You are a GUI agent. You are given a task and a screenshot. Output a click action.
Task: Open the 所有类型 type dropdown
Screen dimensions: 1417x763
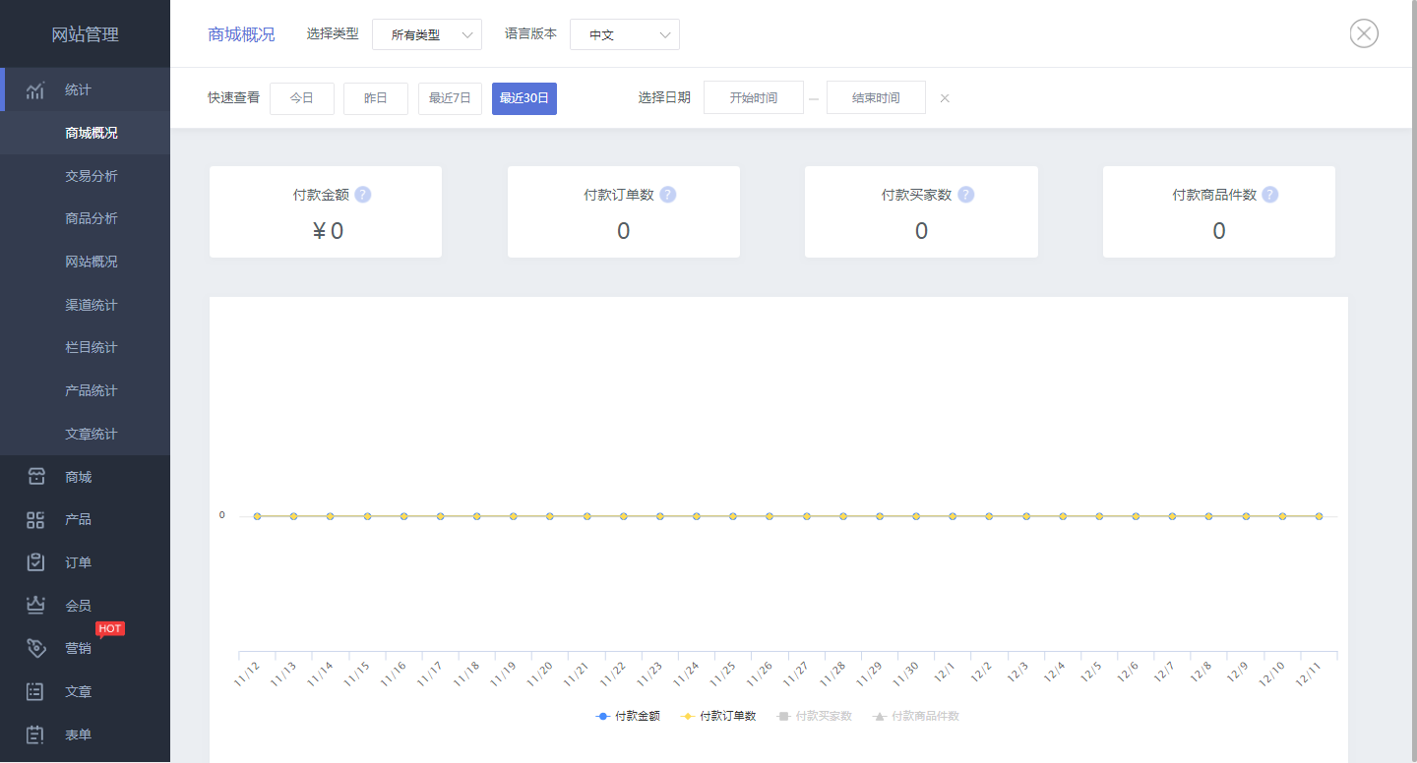[427, 34]
